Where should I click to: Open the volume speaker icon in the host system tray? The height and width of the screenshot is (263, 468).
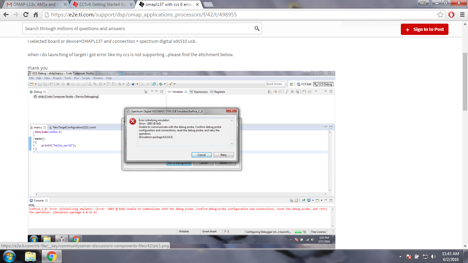(433, 256)
